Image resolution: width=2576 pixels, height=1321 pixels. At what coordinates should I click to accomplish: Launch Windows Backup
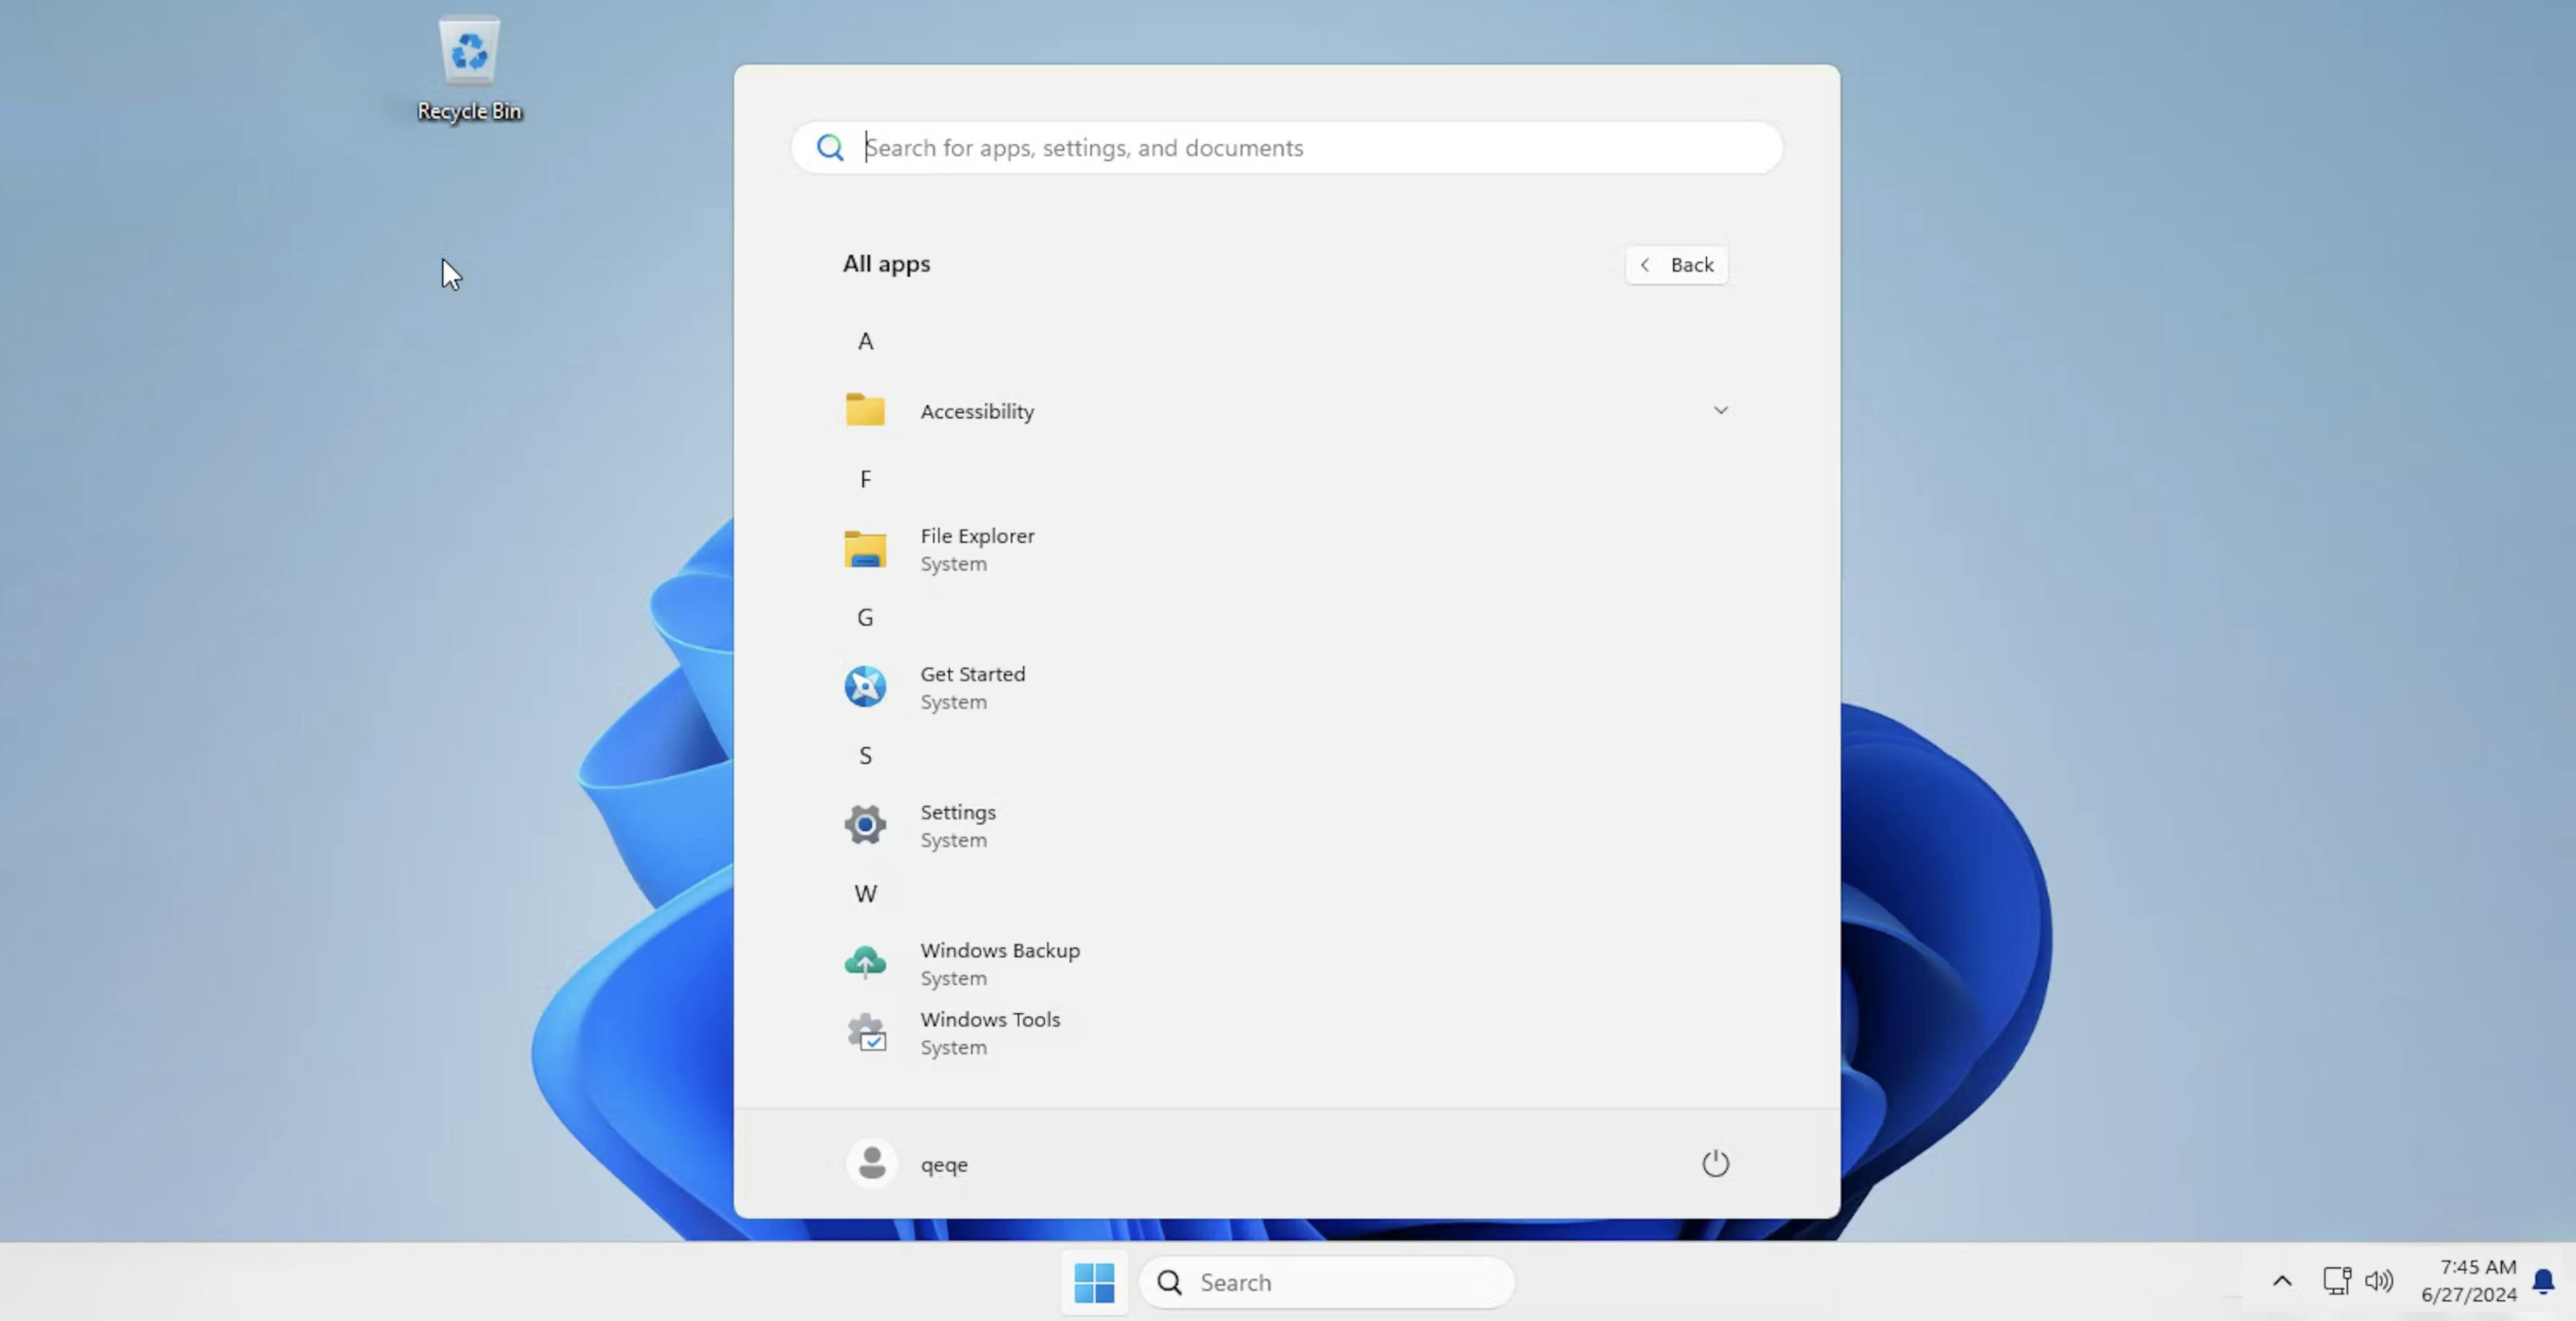[999, 962]
